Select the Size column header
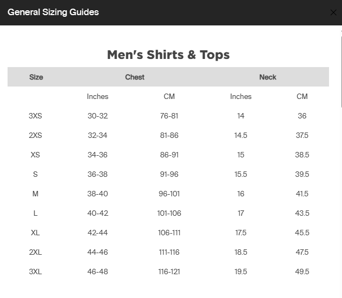Viewport: 342px width, 298px height. 36,77
